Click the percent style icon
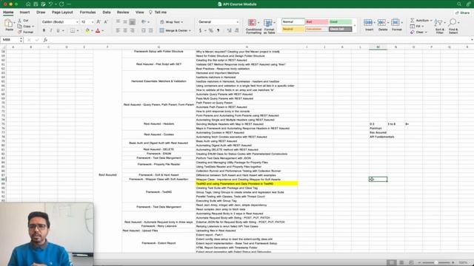 [x=210, y=30]
